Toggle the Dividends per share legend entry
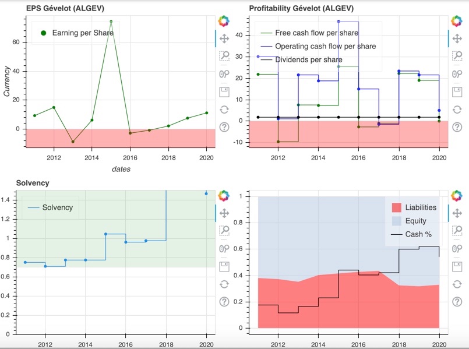 (308, 59)
